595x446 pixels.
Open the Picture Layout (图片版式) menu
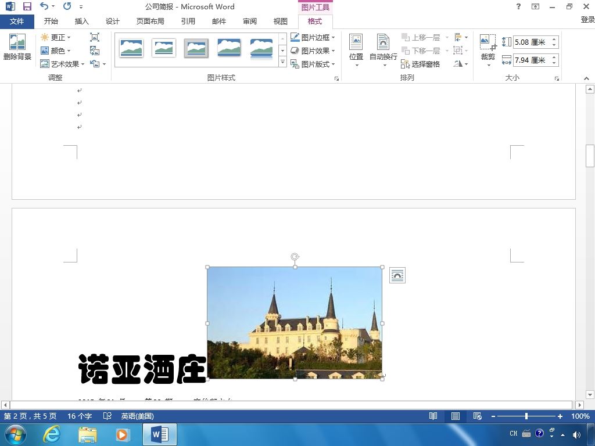(313, 64)
